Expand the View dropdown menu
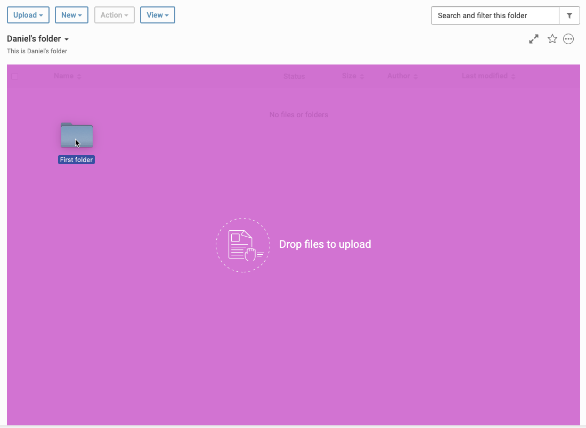 [x=157, y=15]
